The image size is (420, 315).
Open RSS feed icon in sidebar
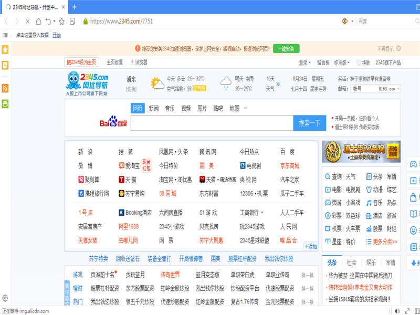pos(5,88)
